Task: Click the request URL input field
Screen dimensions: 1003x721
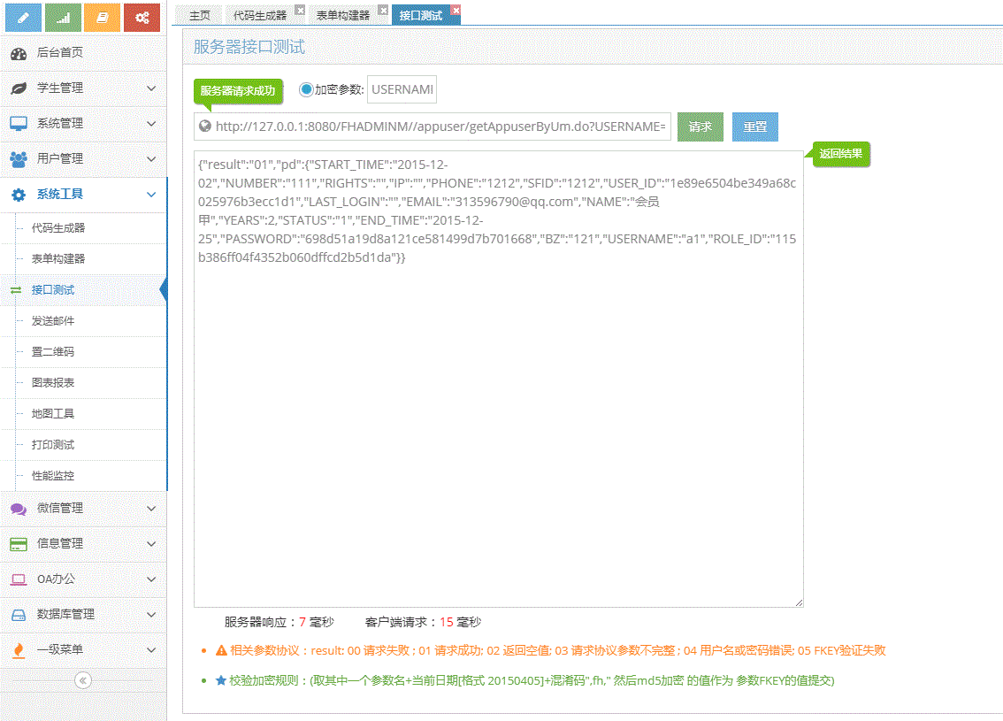Action: [x=433, y=127]
